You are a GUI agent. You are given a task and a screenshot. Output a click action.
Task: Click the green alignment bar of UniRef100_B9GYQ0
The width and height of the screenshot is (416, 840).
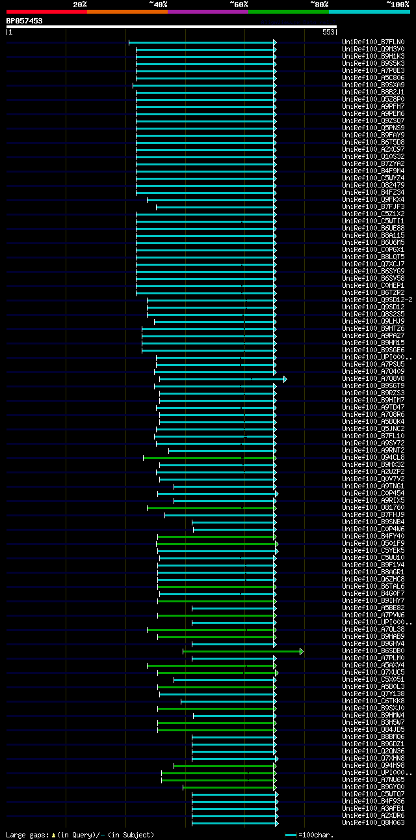[230, 787]
